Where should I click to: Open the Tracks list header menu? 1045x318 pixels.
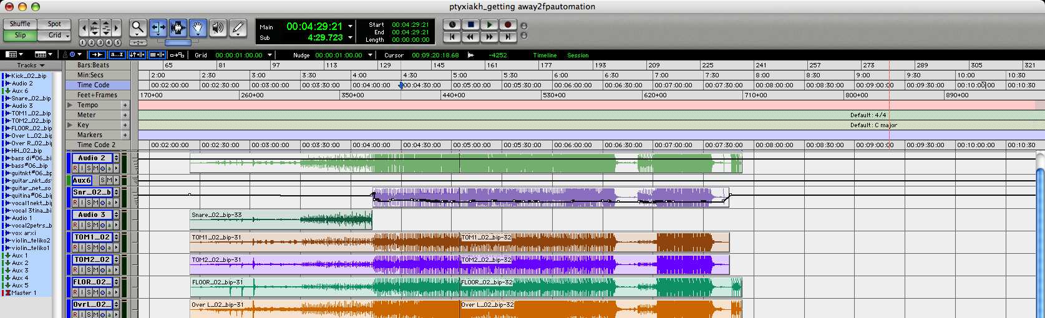click(x=31, y=65)
